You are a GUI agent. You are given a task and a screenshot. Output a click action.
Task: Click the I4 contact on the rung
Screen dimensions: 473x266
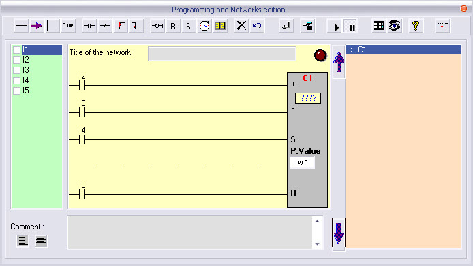(x=82, y=139)
